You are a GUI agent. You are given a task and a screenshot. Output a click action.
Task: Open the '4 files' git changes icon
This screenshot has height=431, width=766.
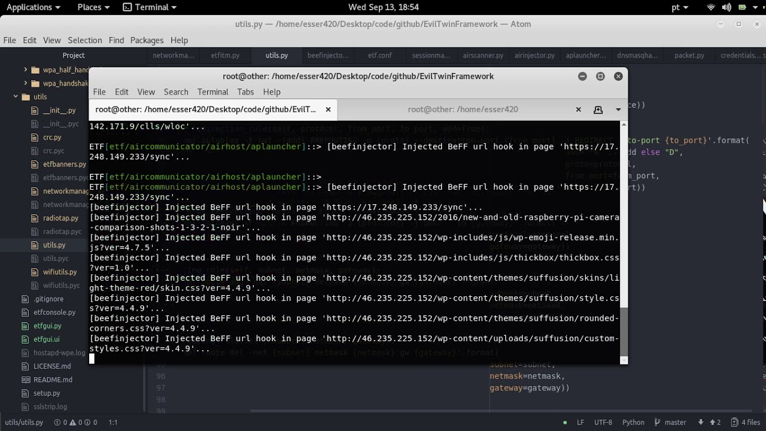pos(734,422)
